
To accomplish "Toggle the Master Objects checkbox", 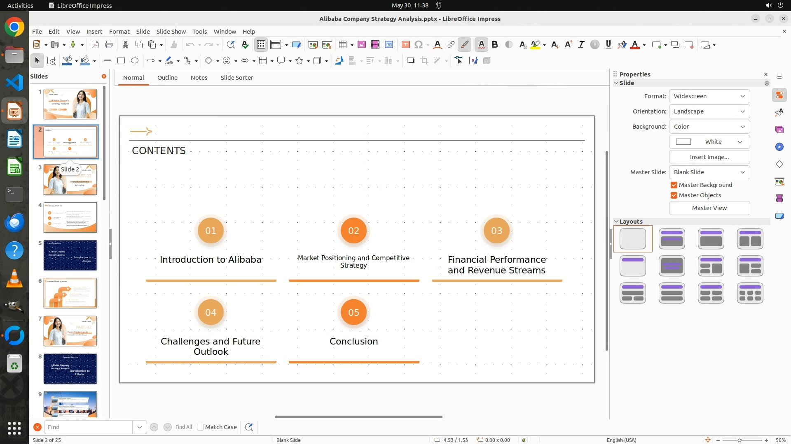I will 674,195.
